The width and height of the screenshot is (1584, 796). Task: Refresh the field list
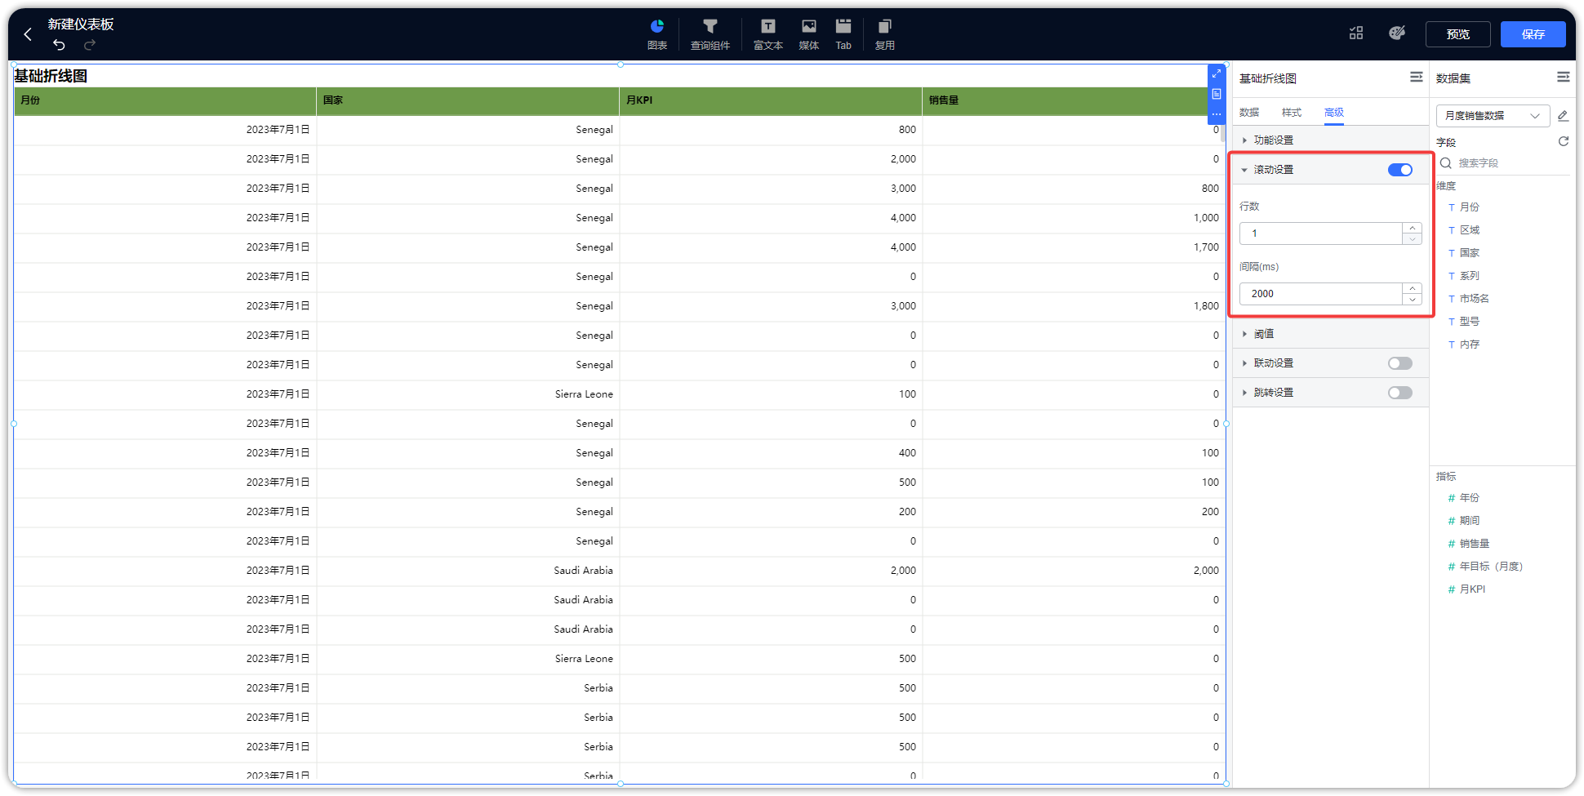[1563, 141]
